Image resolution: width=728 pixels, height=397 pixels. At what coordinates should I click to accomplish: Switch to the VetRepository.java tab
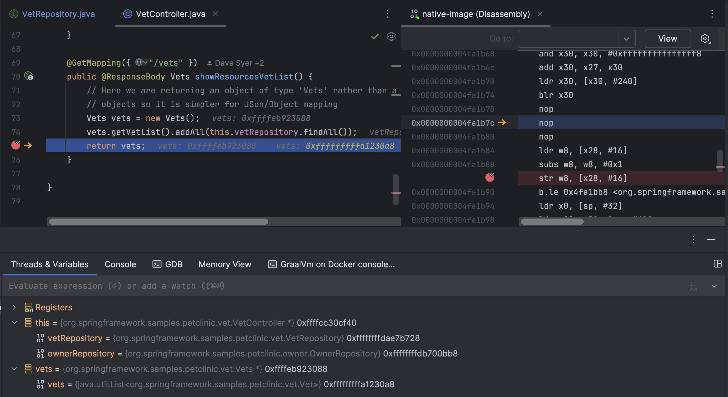tap(58, 14)
